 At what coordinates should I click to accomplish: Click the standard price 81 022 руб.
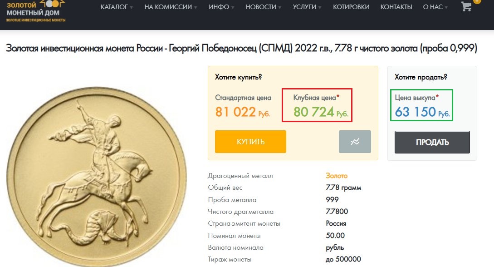tap(243, 112)
